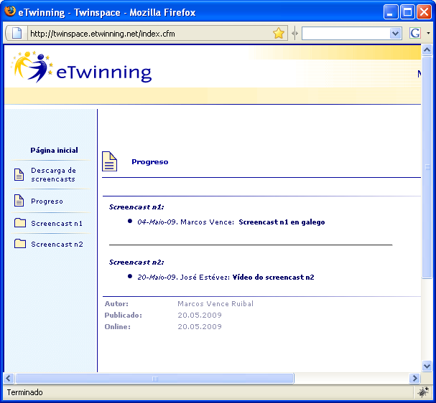Open the search history dropdown in search box
The height and width of the screenshot is (403, 436).
(395, 34)
